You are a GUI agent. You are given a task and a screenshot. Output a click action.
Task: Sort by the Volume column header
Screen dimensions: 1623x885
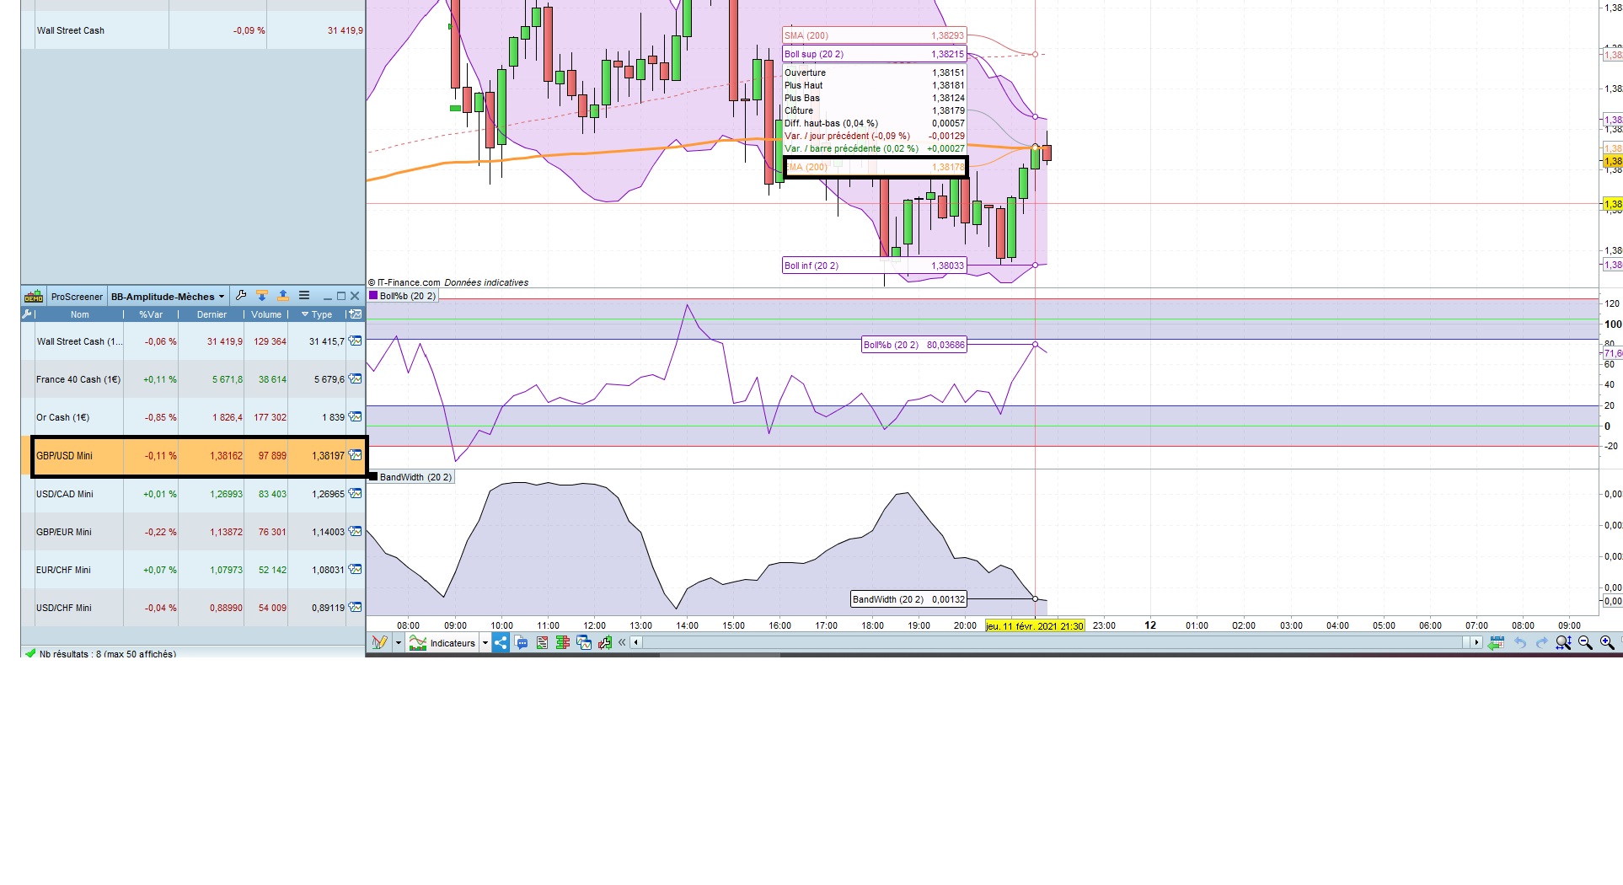click(x=266, y=314)
